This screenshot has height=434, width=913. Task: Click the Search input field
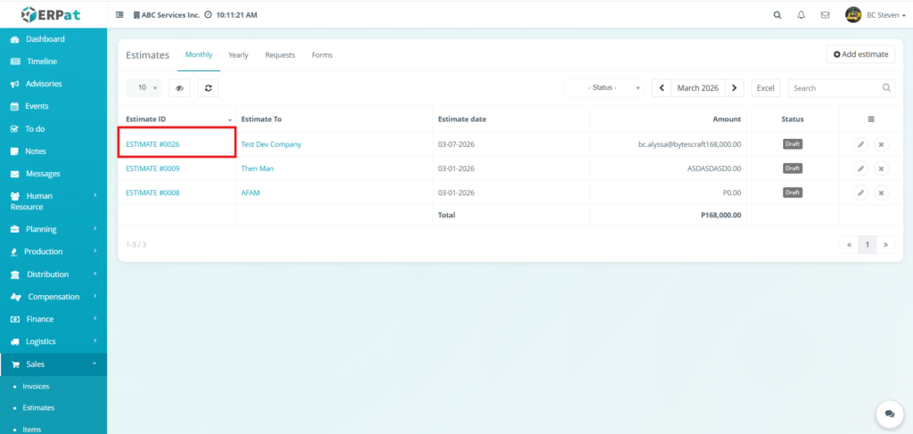pyautogui.click(x=835, y=88)
